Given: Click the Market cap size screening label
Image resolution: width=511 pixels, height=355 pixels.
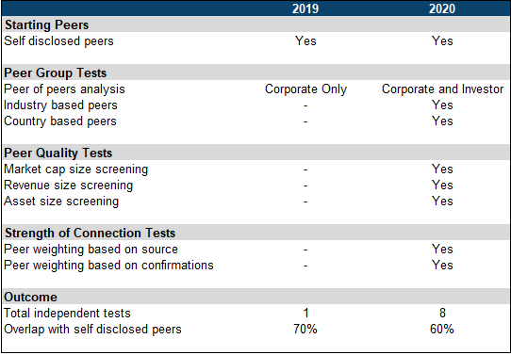Looking at the screenshot, I should (76, 169).
